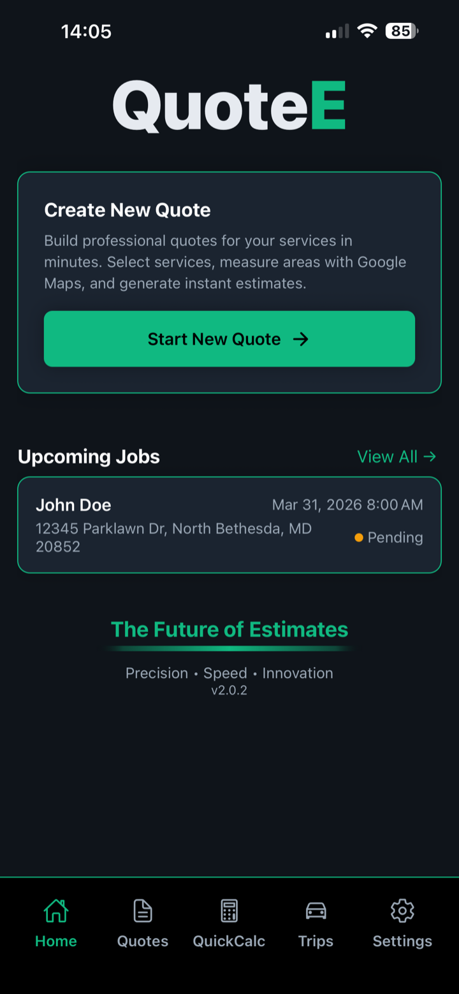Open the Settings gear icon

click(402, 911)
